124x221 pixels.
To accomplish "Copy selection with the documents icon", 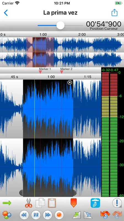I will pos(40,203).
